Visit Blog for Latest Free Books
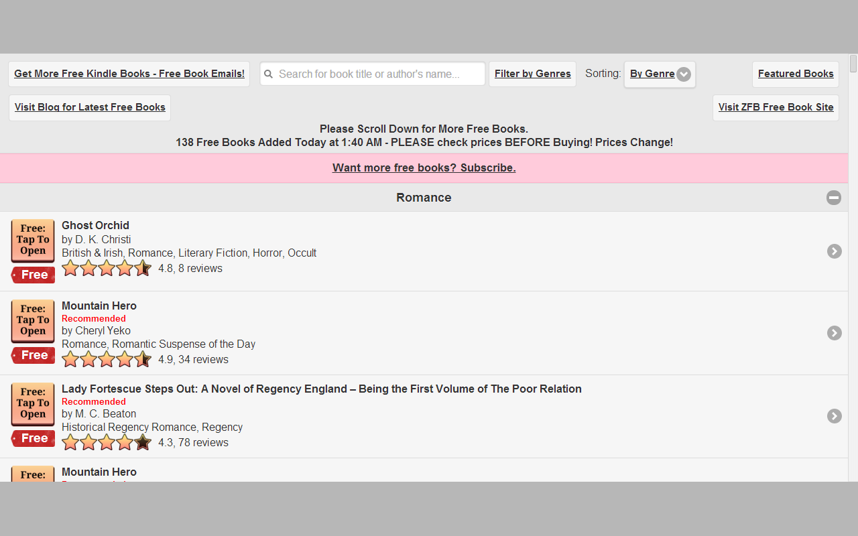The image size is (858, 536). coord(90,108)
